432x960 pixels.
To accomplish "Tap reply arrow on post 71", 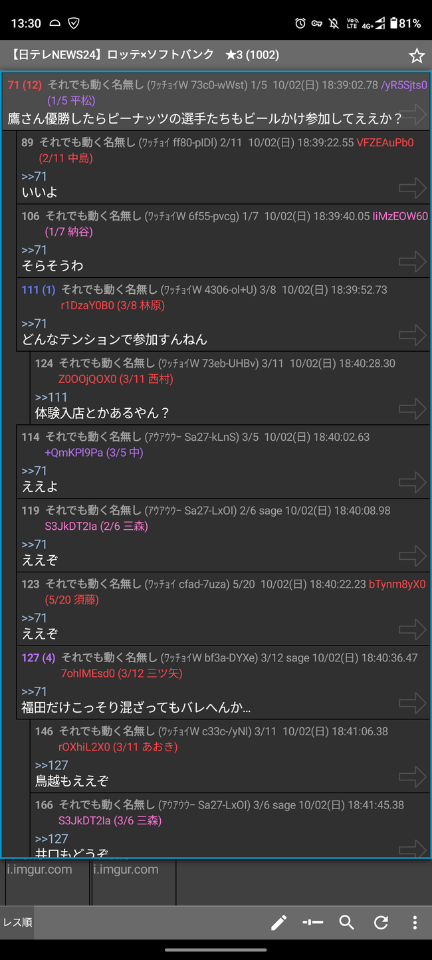I will pos(412,114).
